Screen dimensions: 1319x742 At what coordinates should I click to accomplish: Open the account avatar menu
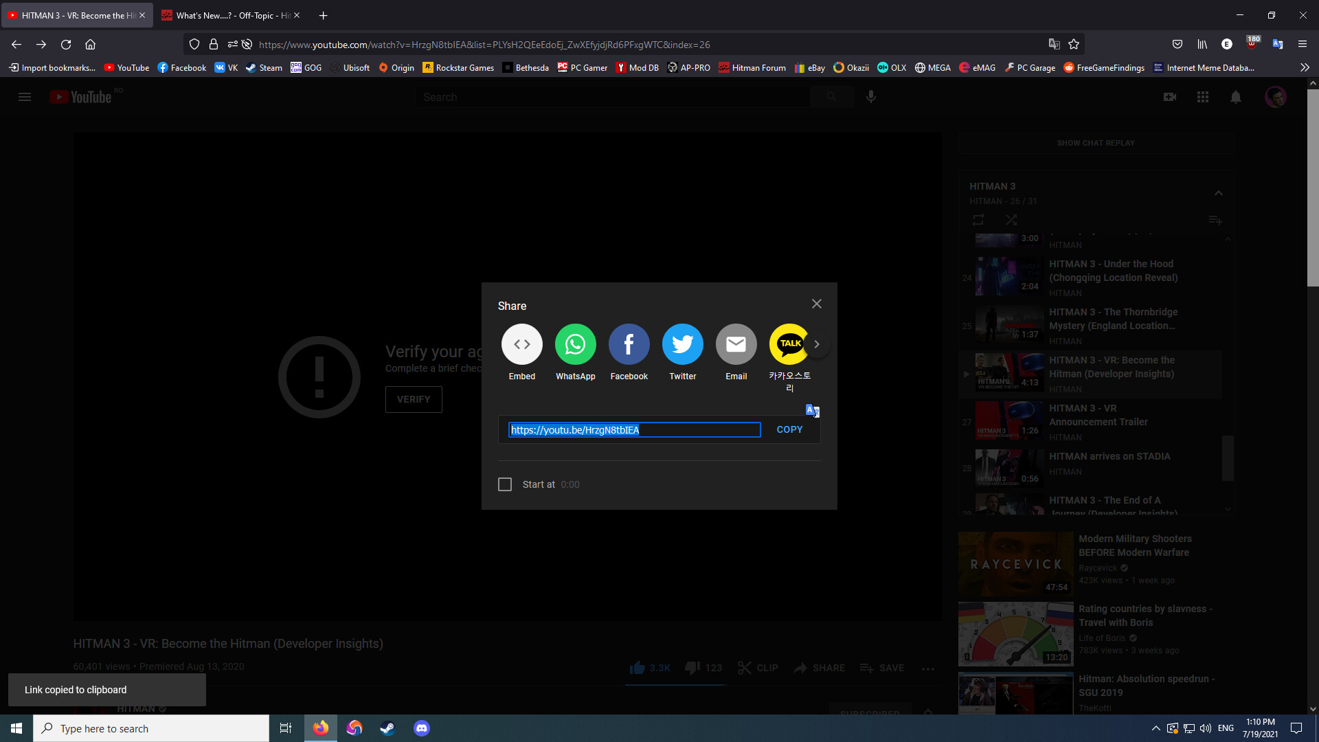1276,97
